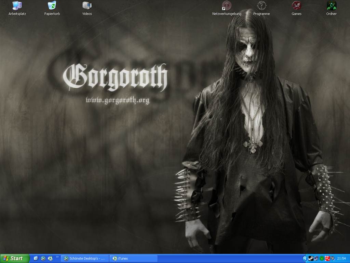
Task: Click the network connection tray icon
Action: click(316, 259)
